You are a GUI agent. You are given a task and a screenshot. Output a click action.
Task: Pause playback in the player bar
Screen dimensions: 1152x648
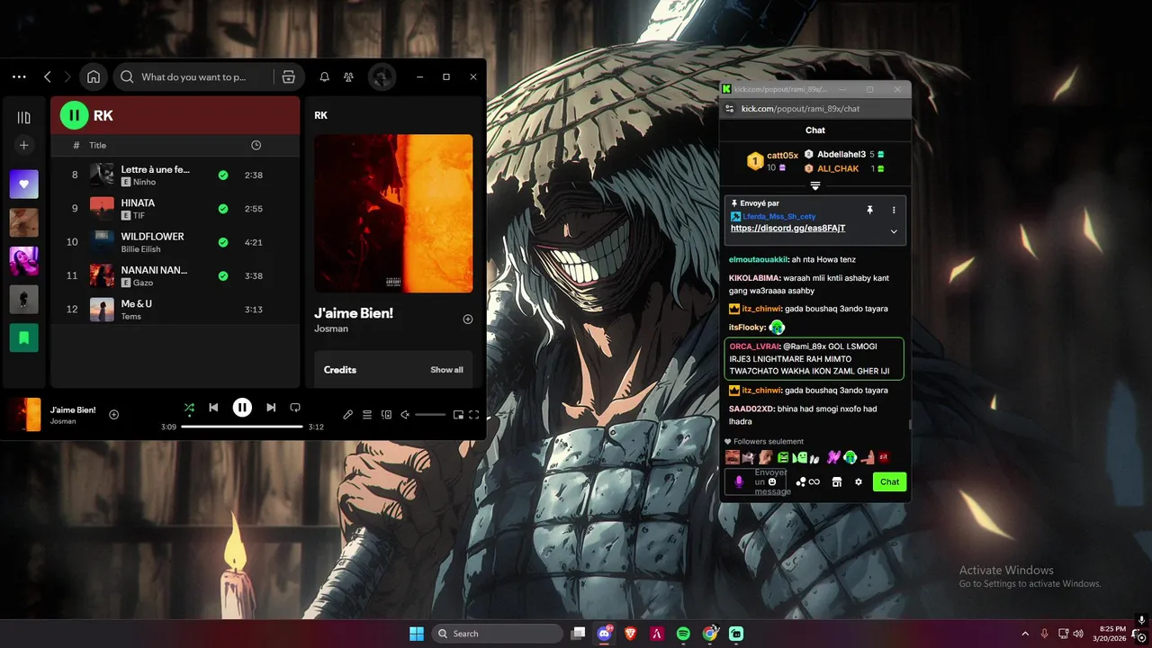pos(242,408)
